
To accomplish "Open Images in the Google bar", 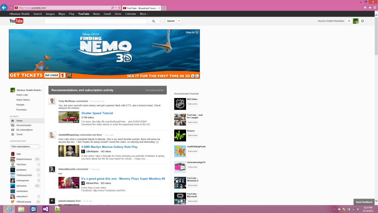I will 50,14.
